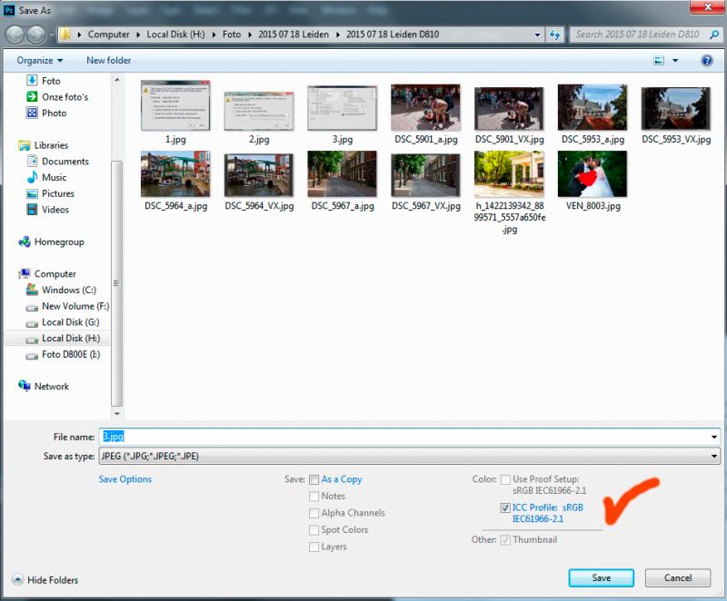Click the Music library icon
The width and height of the screenshot is (727, 601).
(32, 177)
